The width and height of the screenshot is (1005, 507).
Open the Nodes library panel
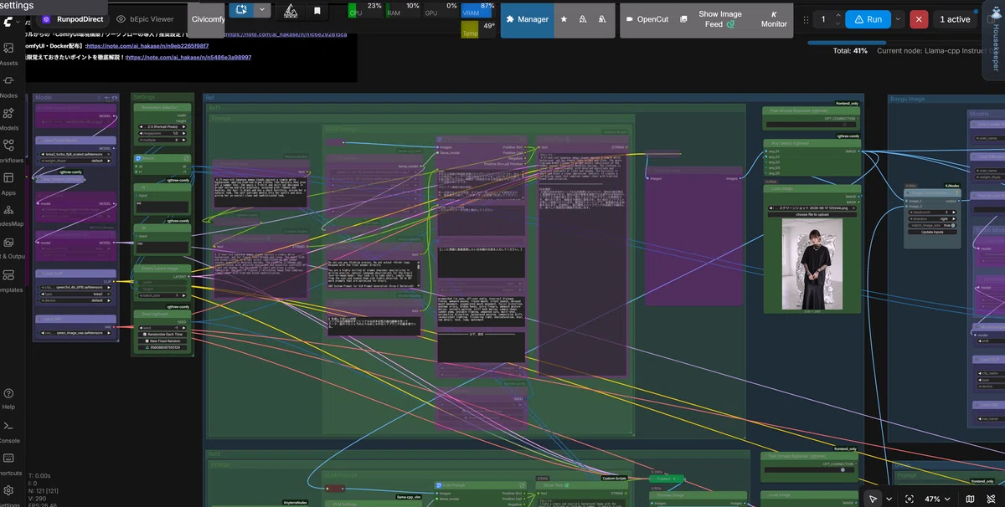tap(8, 86)
